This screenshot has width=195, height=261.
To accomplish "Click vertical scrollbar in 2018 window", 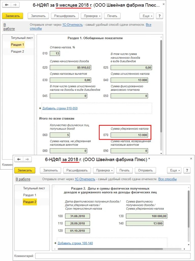I will pyautogui.click(x=189, y=209).
